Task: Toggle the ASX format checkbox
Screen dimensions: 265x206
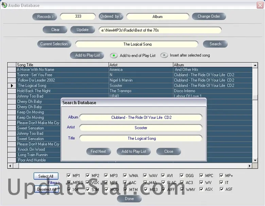Action: pyautogui.click(x=201, y=189)
